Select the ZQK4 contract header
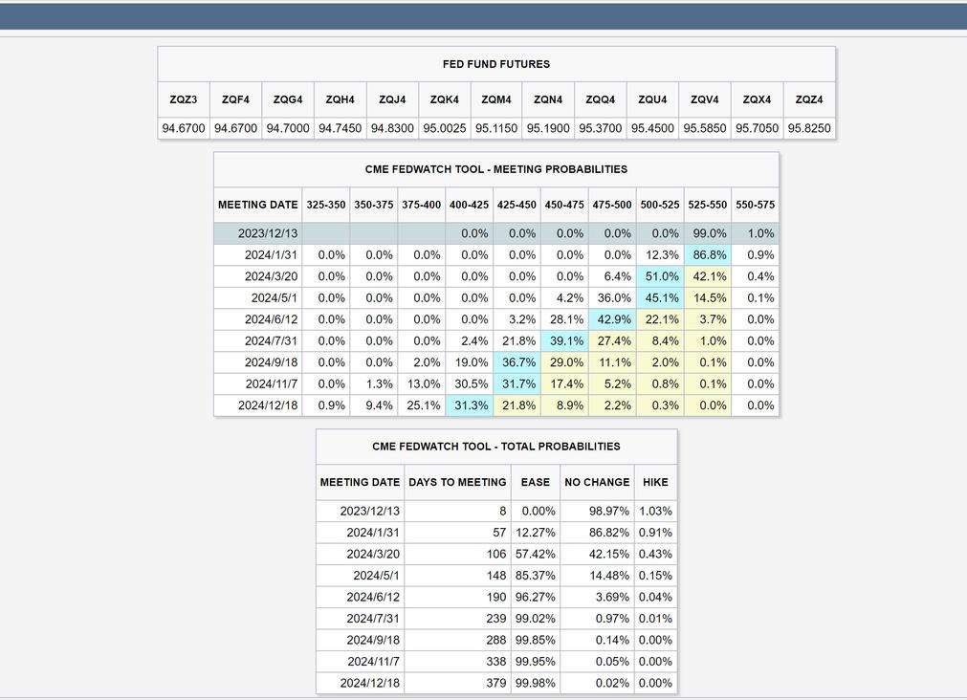This screenshot has height=700, width=967. click(445, 99)
